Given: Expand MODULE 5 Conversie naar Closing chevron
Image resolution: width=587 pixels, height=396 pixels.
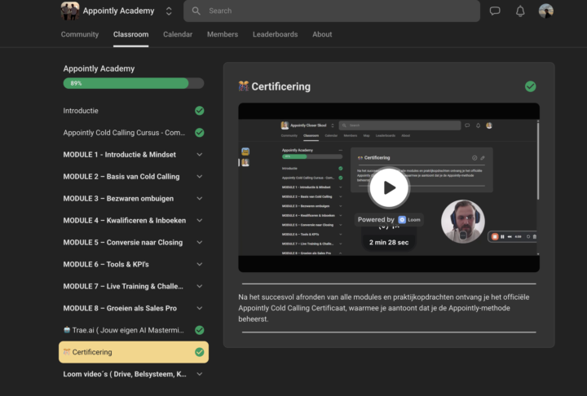Looking at the screenshot, I should point(200,242).
